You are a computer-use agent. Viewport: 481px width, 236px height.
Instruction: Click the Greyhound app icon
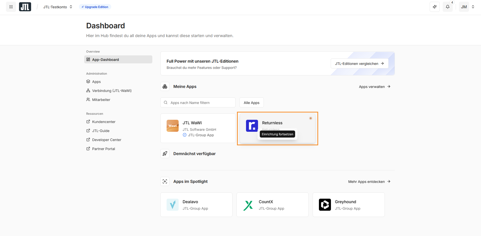(x=325, y=205)
